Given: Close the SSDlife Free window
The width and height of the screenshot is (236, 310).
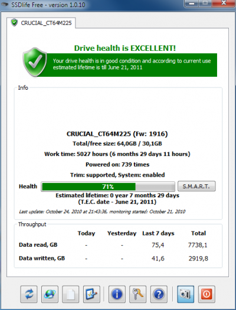Looking at the screenshot, I should click(x=224, y=3).
